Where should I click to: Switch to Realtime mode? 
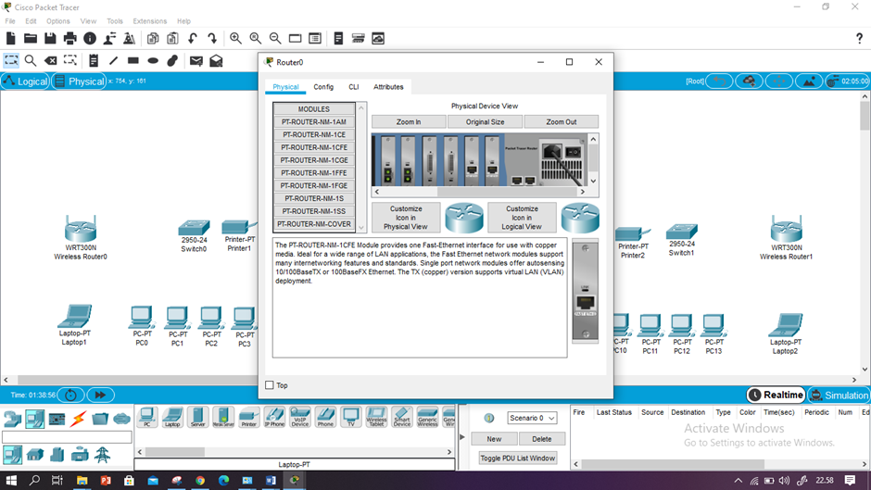pos(776,395)
